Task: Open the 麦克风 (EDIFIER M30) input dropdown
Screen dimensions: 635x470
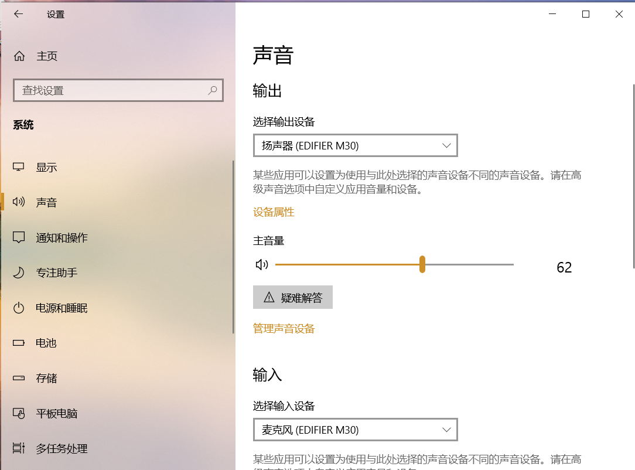Action: [355, 430]
